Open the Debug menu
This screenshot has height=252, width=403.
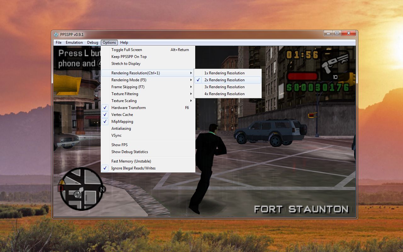coord(93,43)
